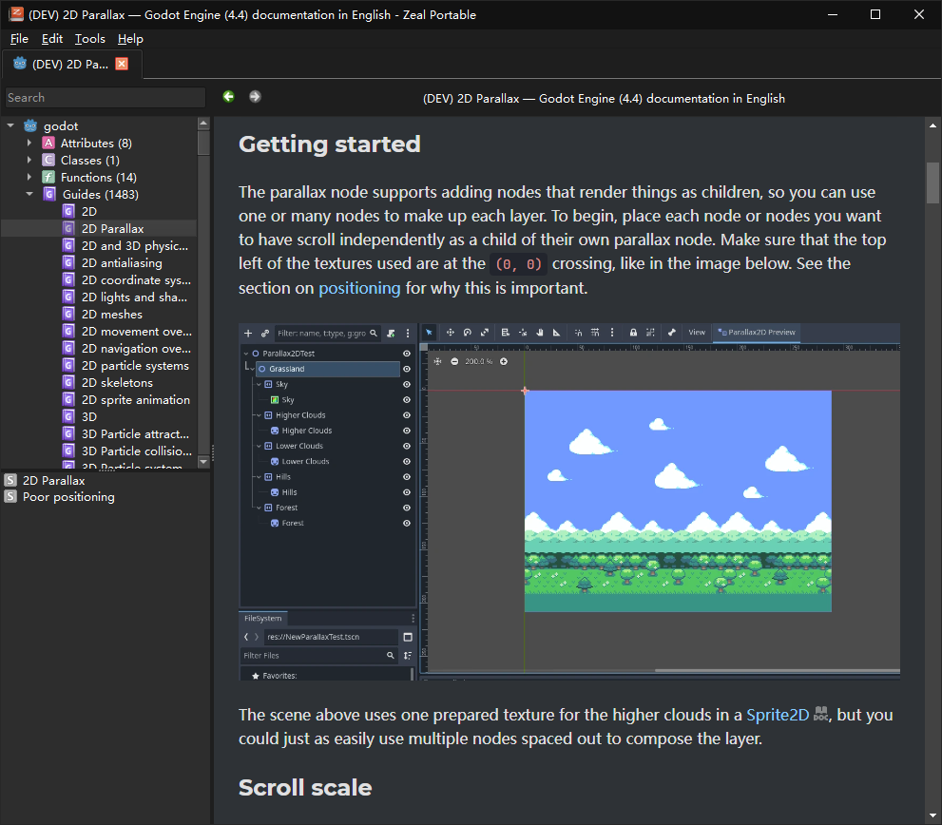The width and height of the screenshot is (942, 825).
Task: Expand the Classes (1) group
Action: [29, 160]
